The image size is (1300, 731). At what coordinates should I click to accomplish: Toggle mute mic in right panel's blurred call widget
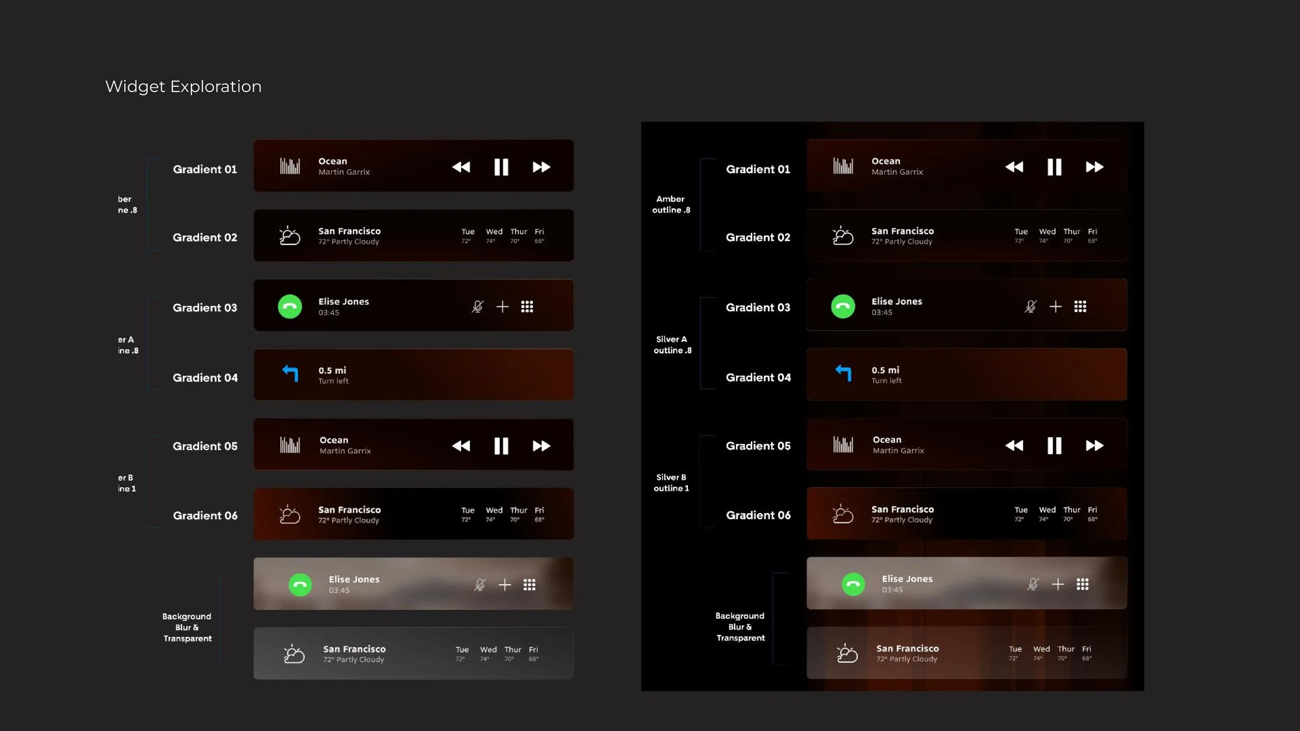coord(1033,584)
